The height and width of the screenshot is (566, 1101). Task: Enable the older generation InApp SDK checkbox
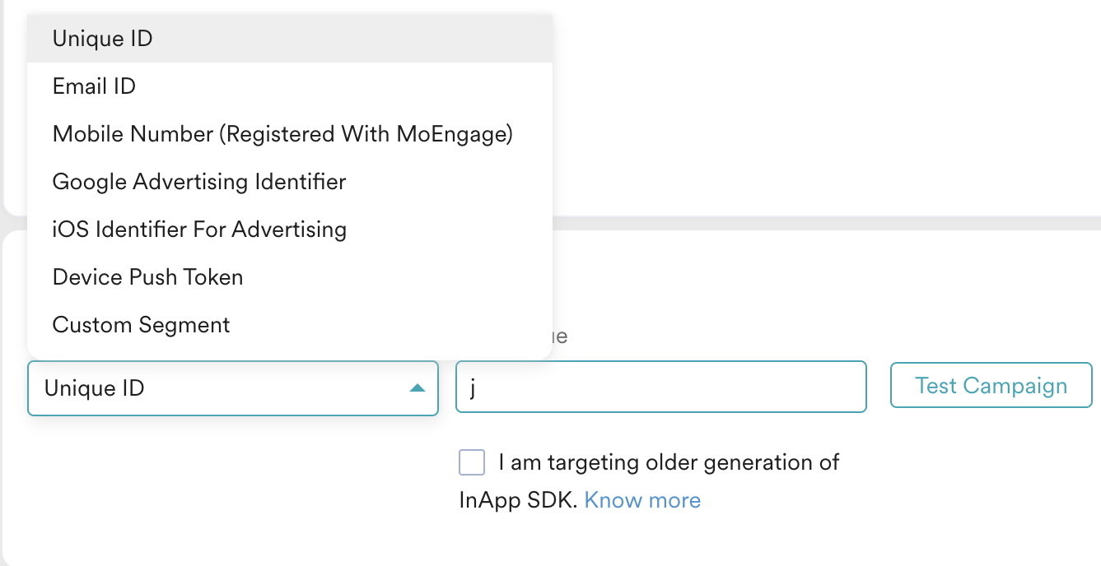click(472, 462)
